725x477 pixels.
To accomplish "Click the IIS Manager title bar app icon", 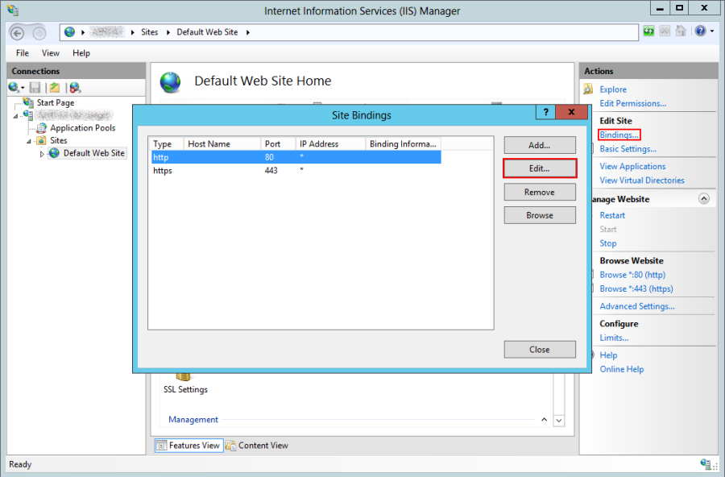I will (x=13, y=10).
